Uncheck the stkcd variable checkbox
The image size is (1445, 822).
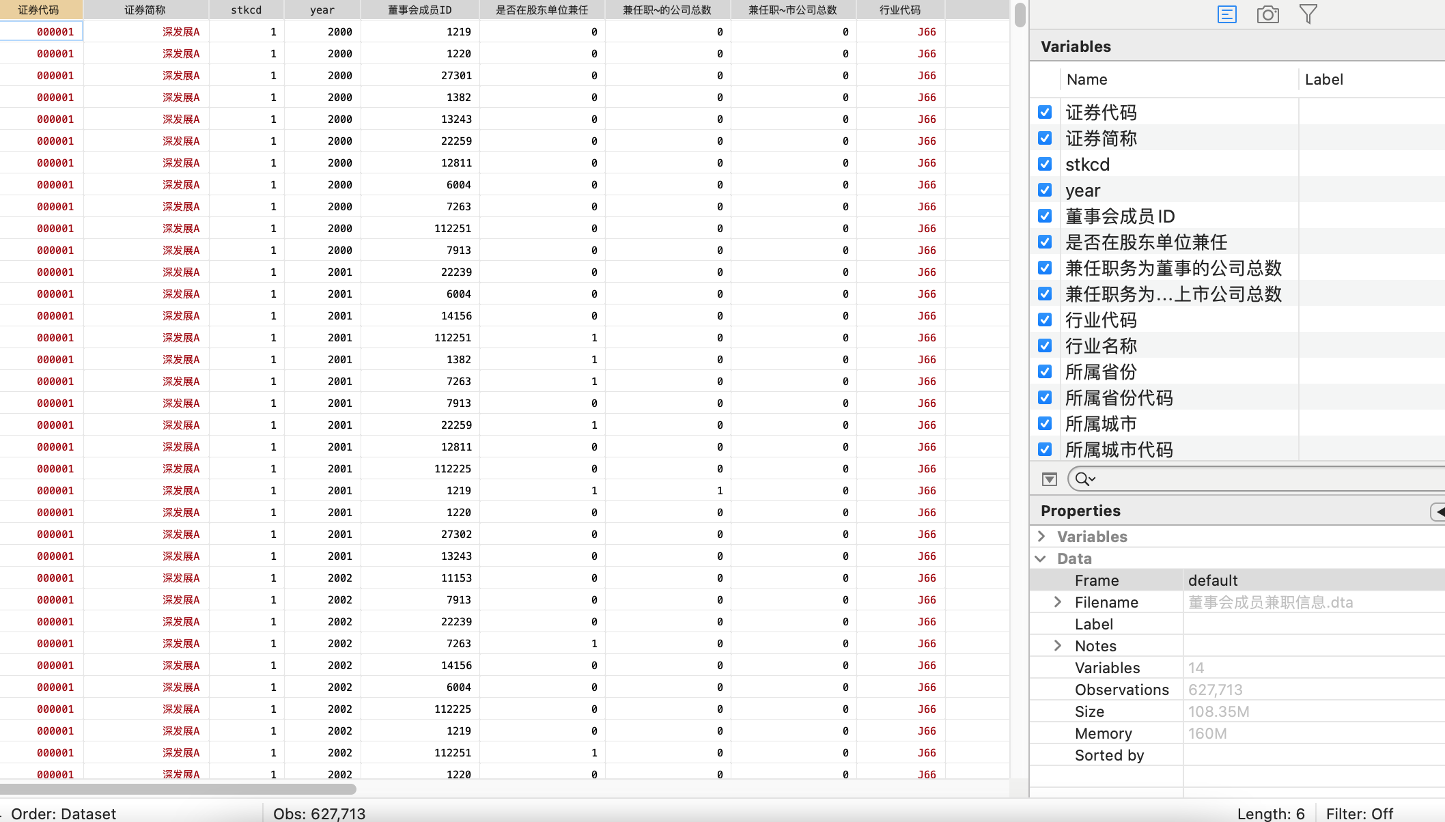coord(1045,164)
